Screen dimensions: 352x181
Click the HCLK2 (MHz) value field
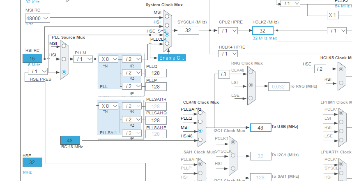coord(262,30)
